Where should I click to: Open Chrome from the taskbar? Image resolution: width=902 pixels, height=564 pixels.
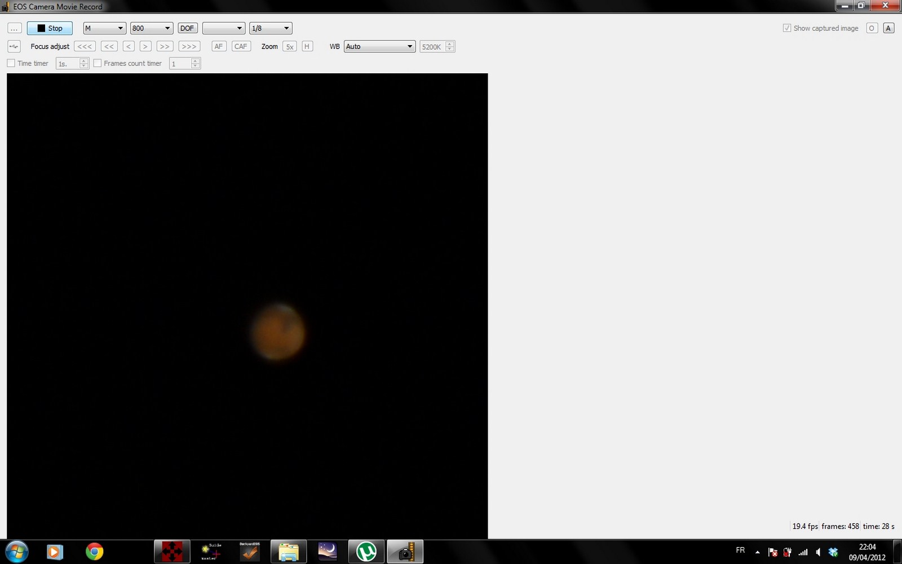94,552
